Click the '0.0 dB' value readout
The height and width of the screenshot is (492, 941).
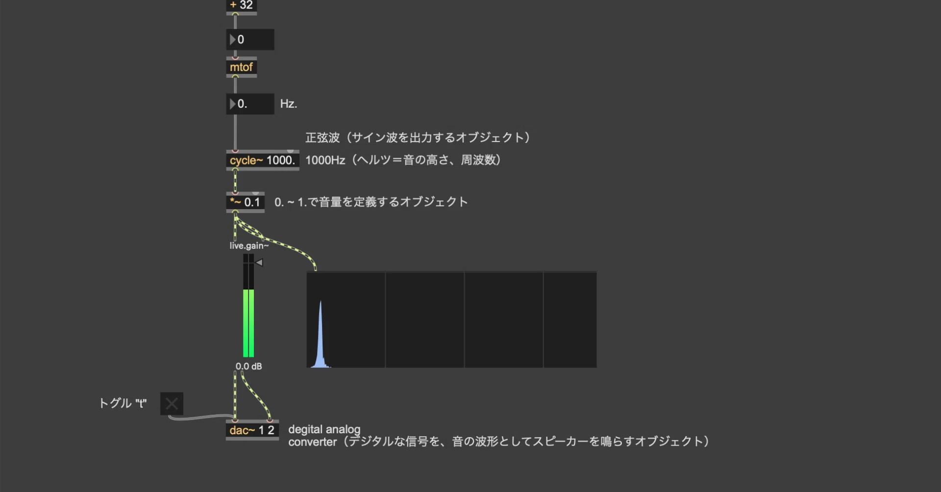pos(249,366)
